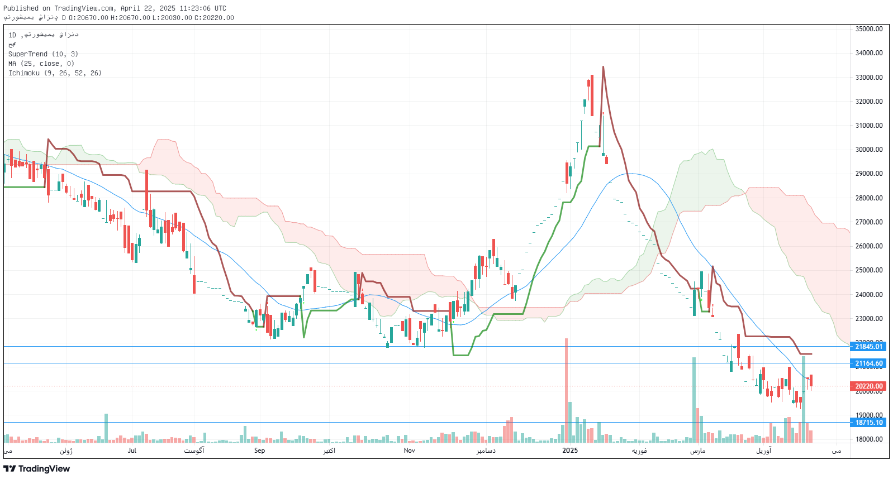Click the 27000.00 price axis tick
Image resolution: width=893 pixels, height=479 pixels.
click(869, 222)
